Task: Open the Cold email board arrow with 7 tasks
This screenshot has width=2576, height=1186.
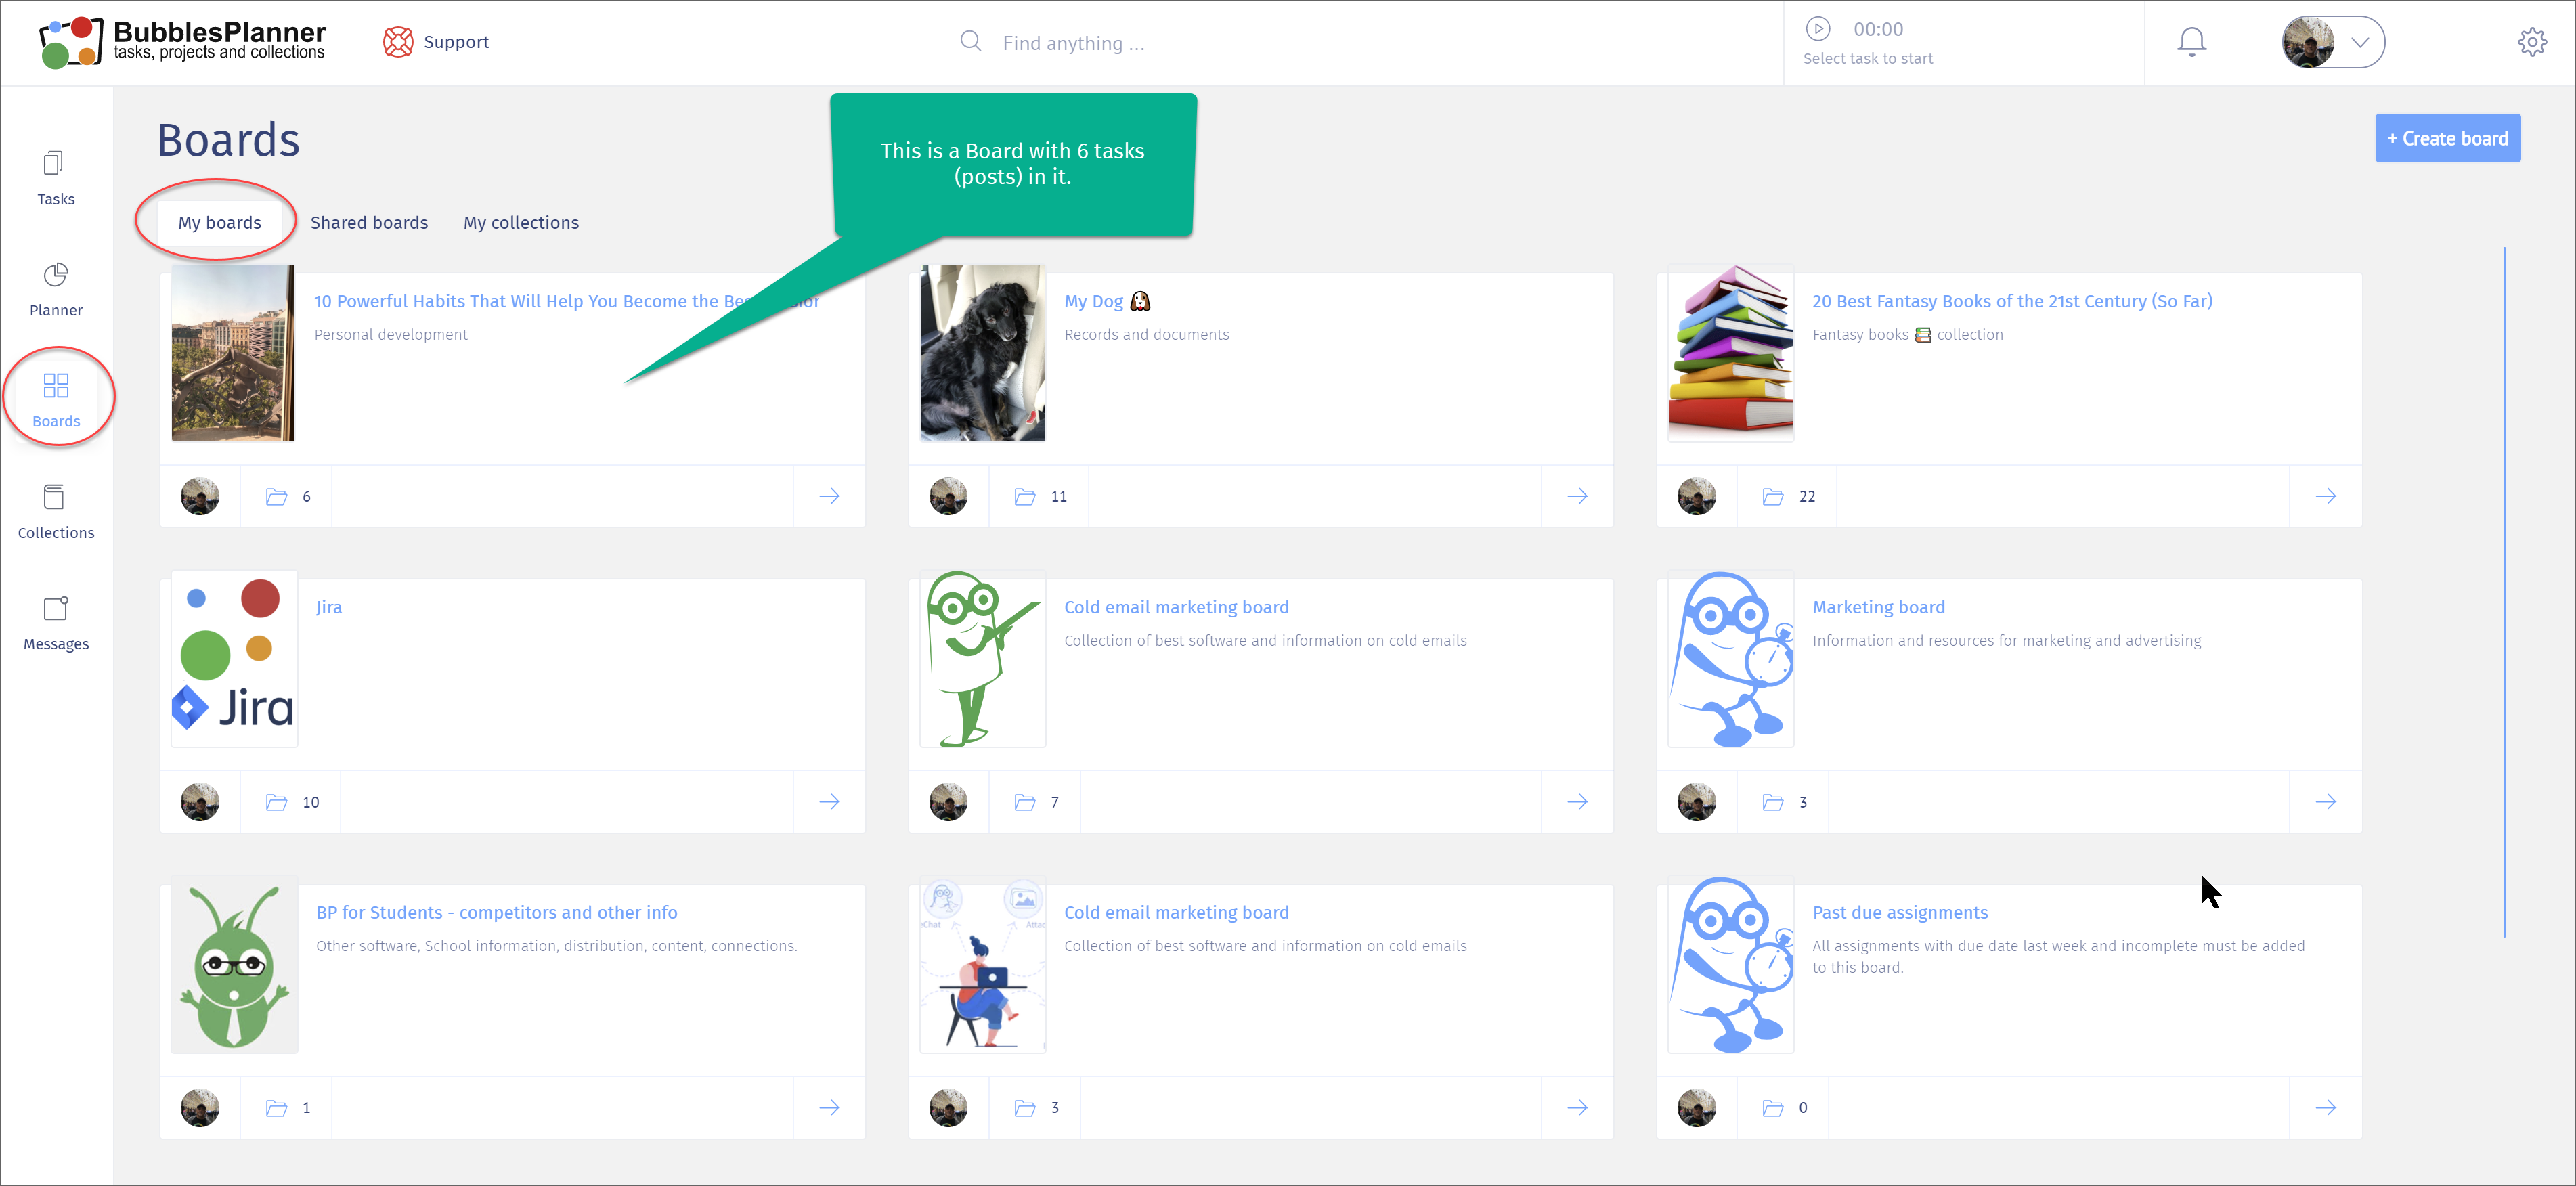Action: click(x=1577, y=802)
